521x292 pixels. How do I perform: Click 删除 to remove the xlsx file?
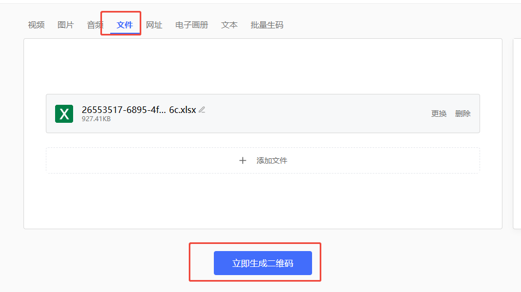click(x=463, y=114)
